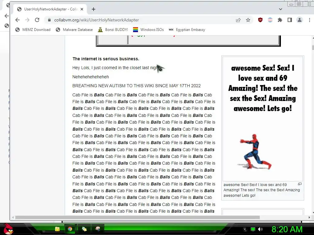
Task: Click the vertical scrollbar thumb
Action: pyautogui.click(x=312, y=47)
